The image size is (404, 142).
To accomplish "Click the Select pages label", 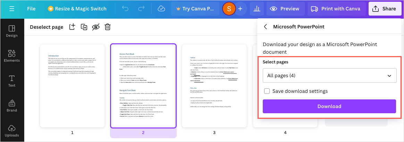I will (x=276, y=62).
